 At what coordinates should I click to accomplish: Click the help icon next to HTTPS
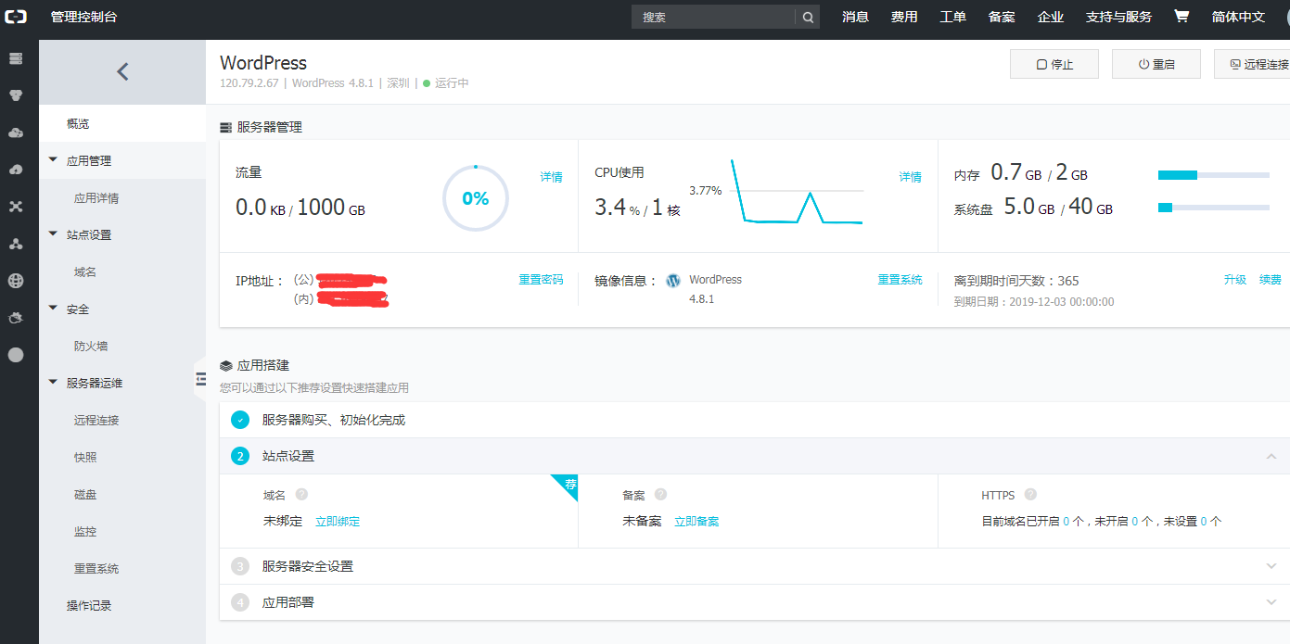pos(1030,495)
